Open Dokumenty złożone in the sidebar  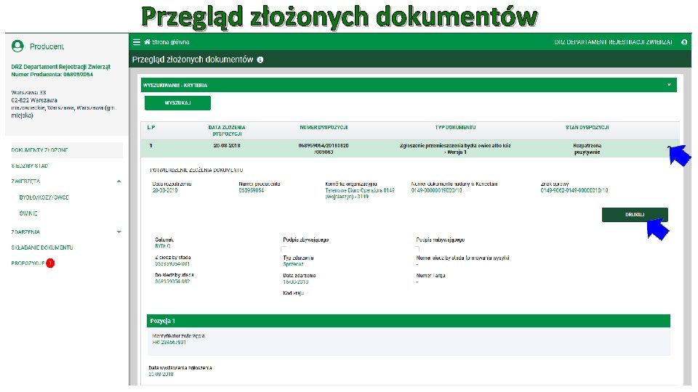39,150
